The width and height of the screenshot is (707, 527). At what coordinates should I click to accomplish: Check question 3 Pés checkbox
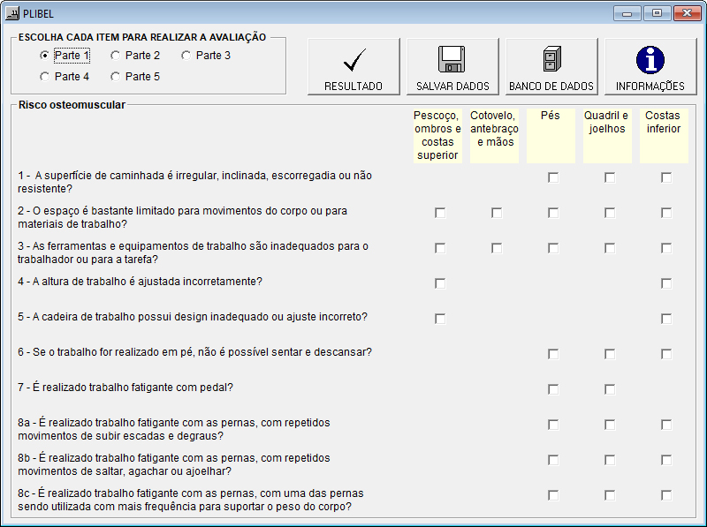coord(553,248)
